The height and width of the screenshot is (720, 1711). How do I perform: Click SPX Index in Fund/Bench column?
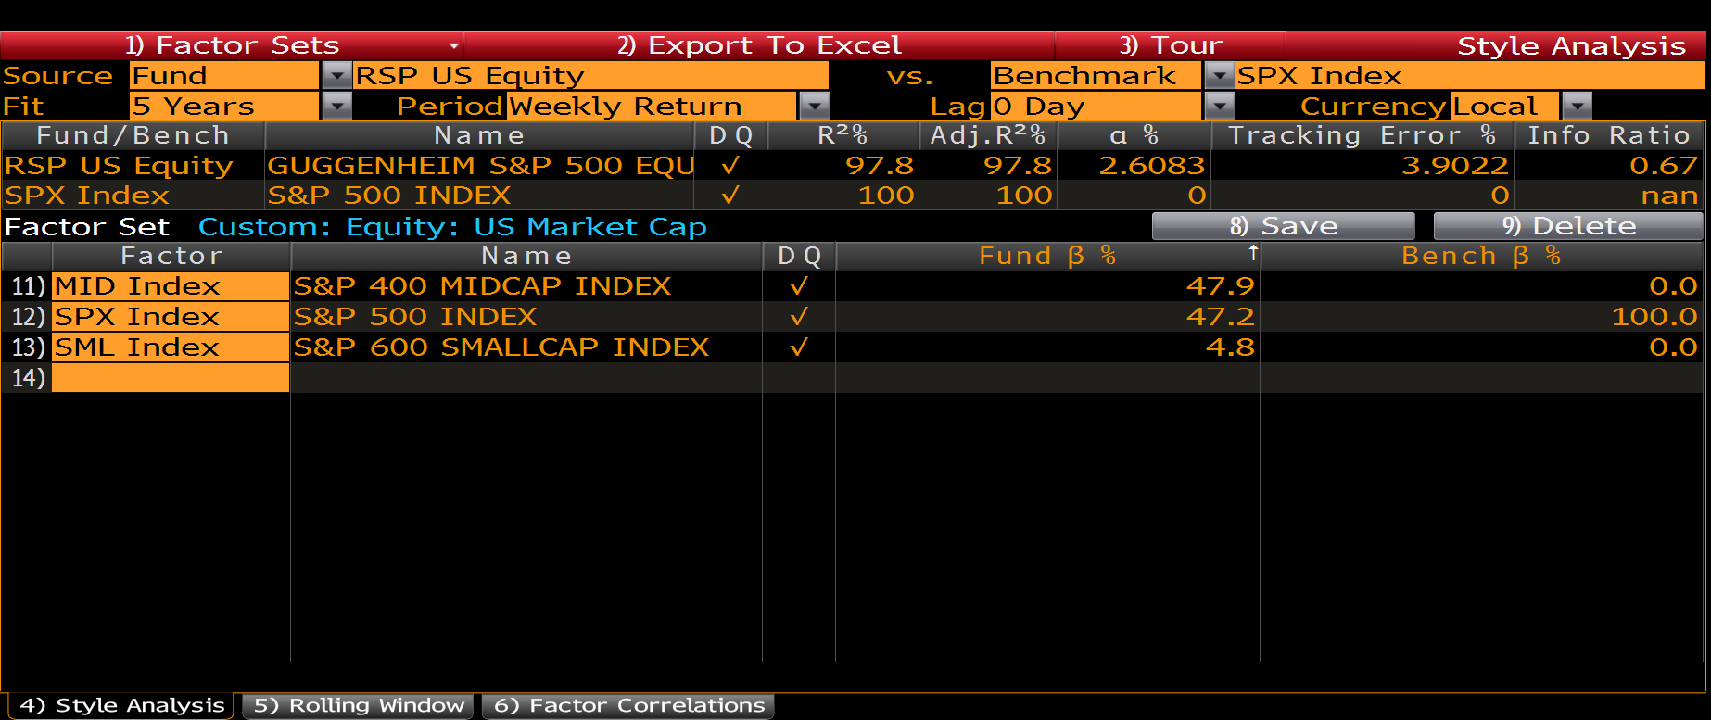87,196
